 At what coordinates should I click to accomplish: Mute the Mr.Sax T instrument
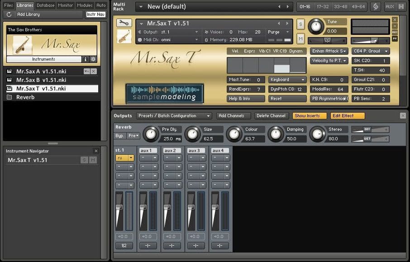point(300,38)
